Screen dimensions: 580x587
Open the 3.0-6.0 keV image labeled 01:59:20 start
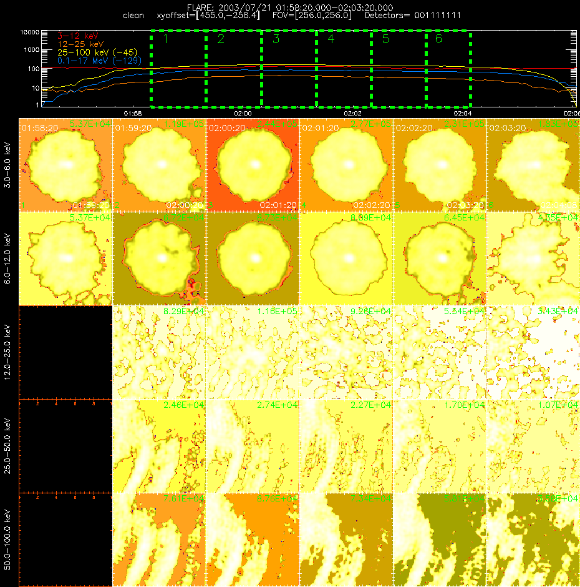tap(159, 165)
